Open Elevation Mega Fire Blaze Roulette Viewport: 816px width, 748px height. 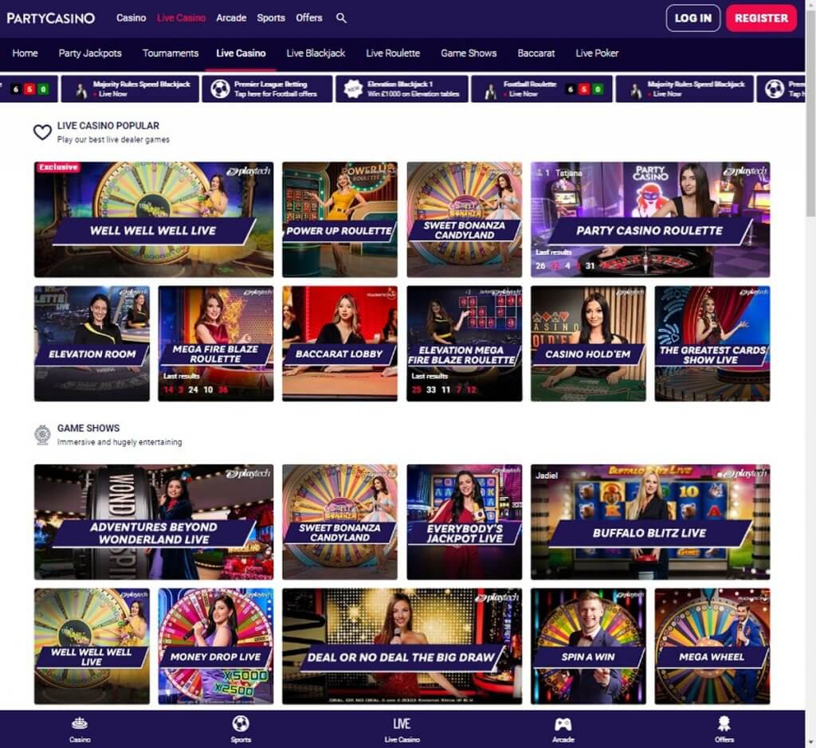click(x=465, y=343)
